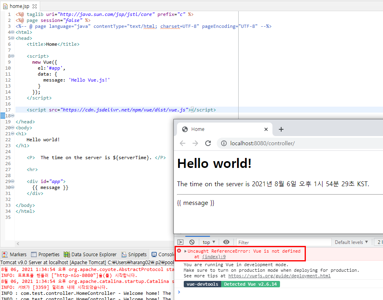Viewport: 383px width, 300px height.
Task: Expand the Uncaught ReferenceError message
Action: coord(185,251)
